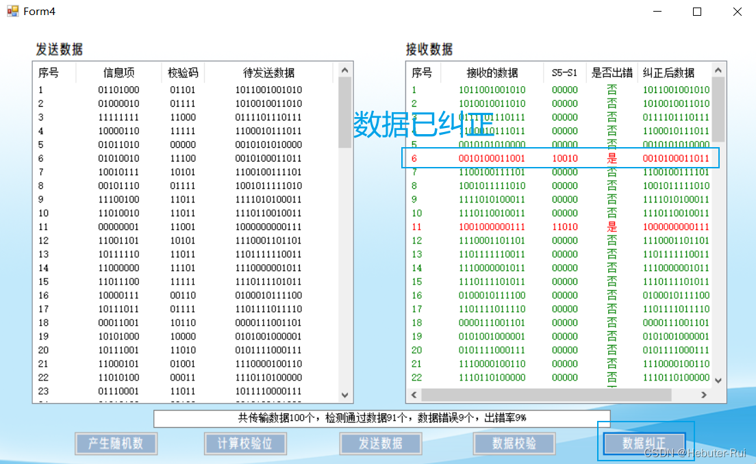Click red syndrome value 11010

[564, 227]
